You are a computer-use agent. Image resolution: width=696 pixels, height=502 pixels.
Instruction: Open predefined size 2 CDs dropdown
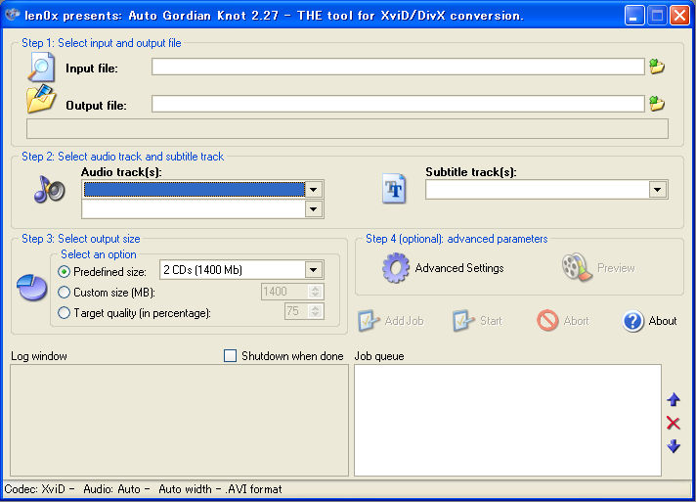click(x=314, y=270)
